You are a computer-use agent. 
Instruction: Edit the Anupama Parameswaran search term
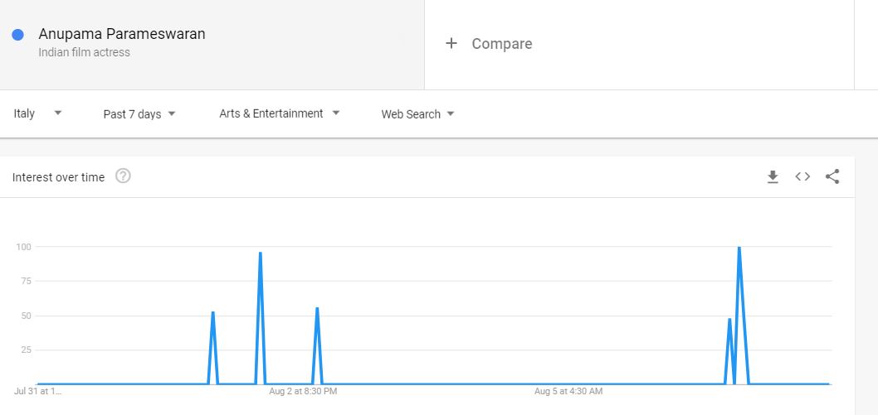coord(122,34)
